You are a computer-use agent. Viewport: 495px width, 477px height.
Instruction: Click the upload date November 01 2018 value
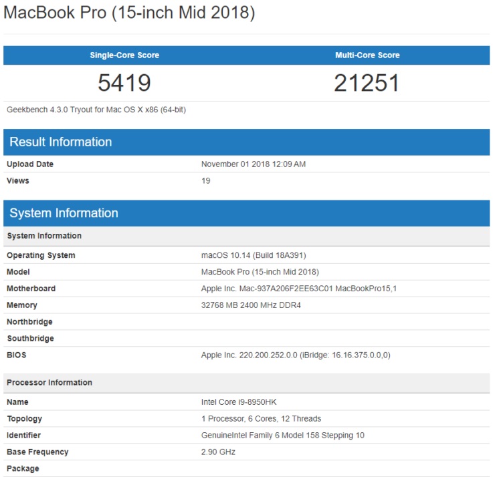click(x=254, y=164)
